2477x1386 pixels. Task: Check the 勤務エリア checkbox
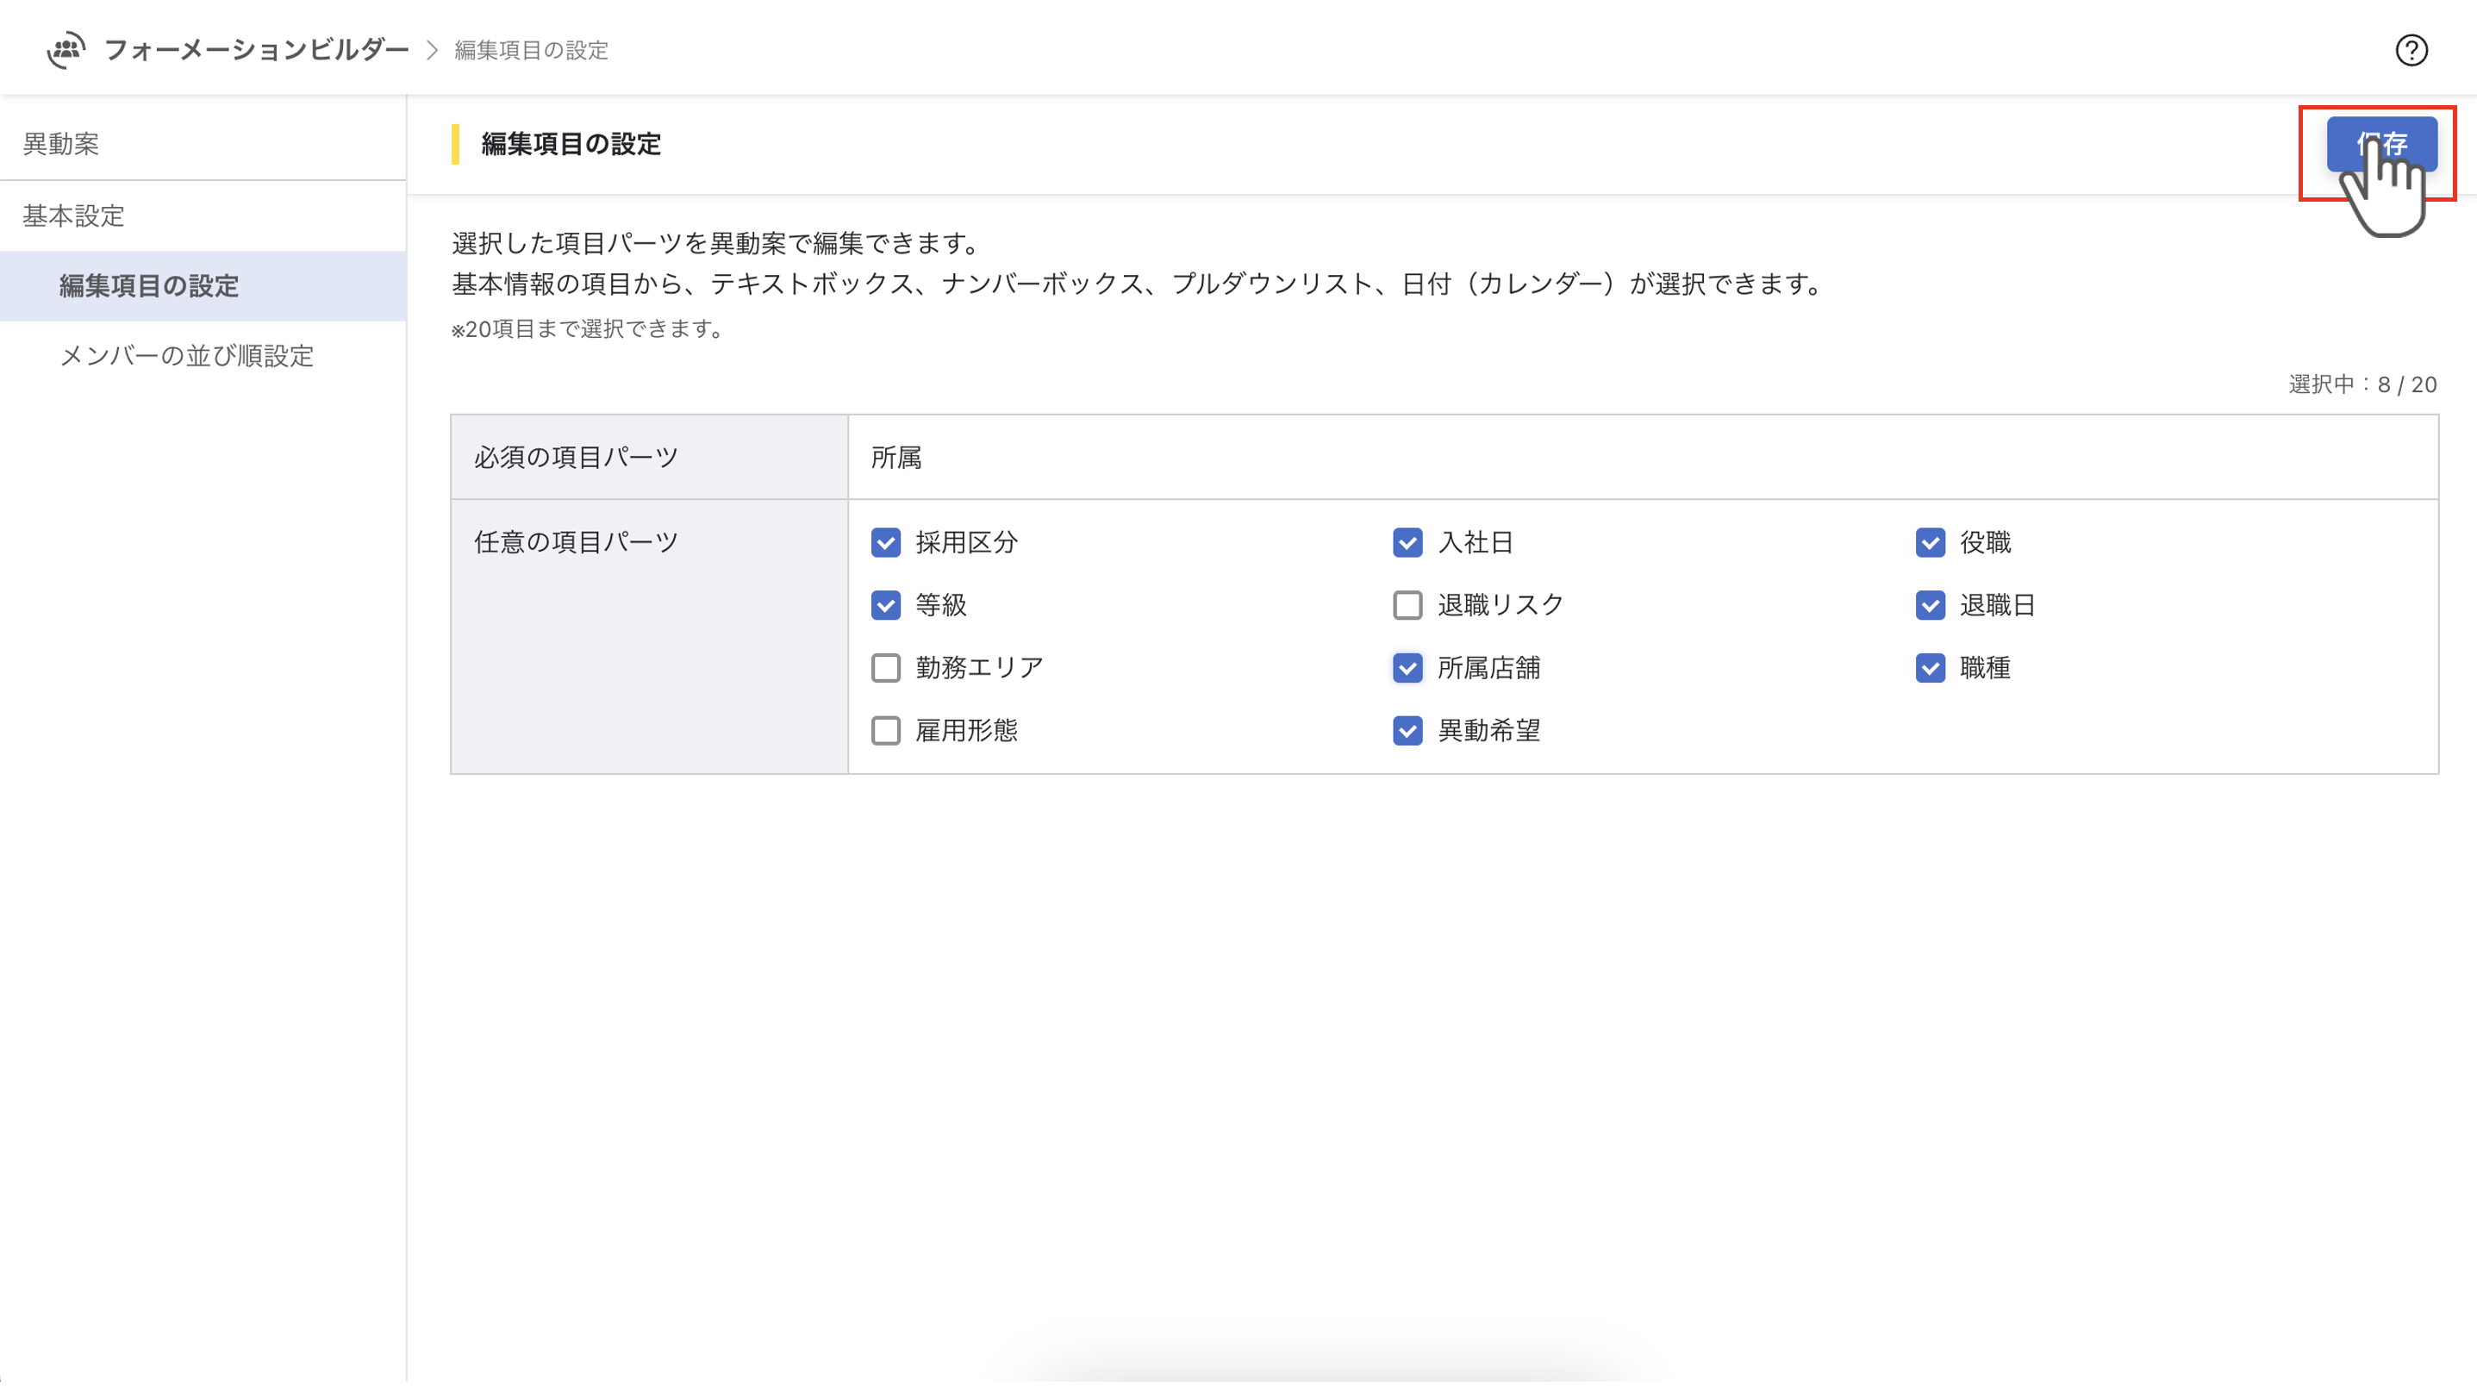[x=886, y=667]
